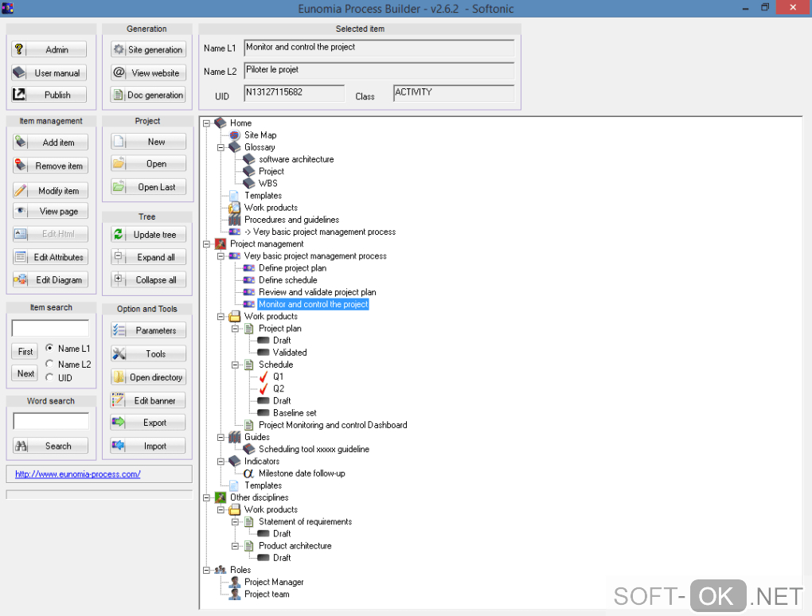Collapse the Glossary tree node

(x=221, y=147)
